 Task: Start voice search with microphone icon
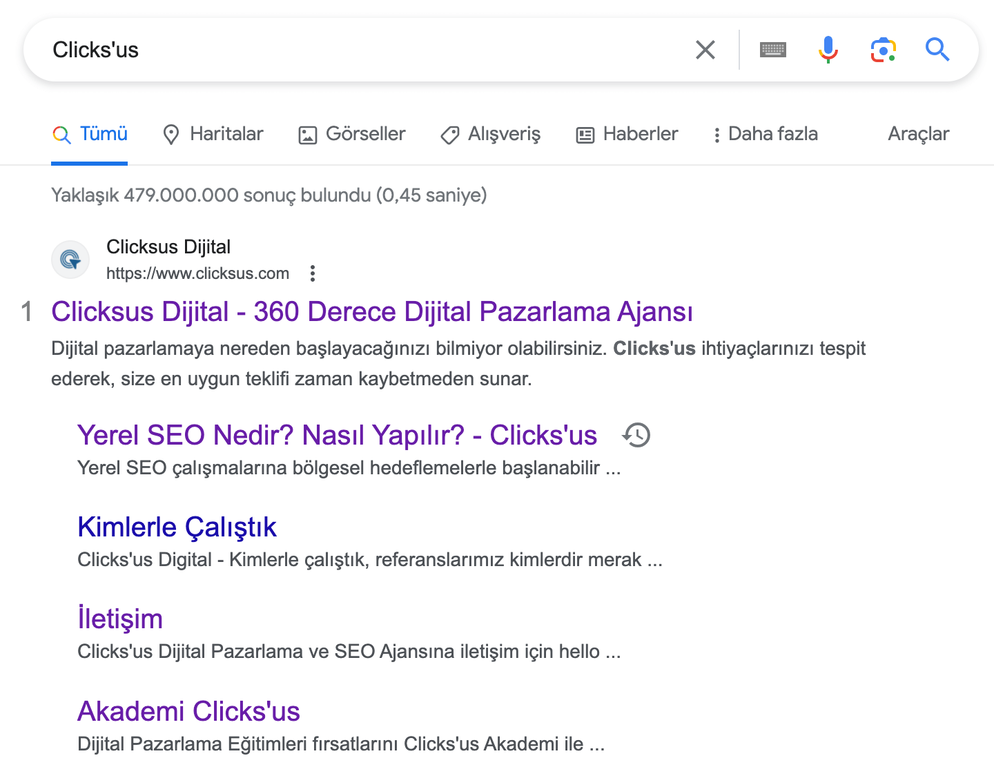(828, 50)
